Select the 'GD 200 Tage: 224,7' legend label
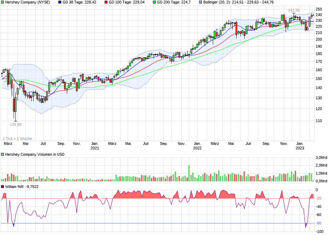Image resolution: width=329 pixels, height=235 pixels. pyautogui.click(x=174, y=2)
